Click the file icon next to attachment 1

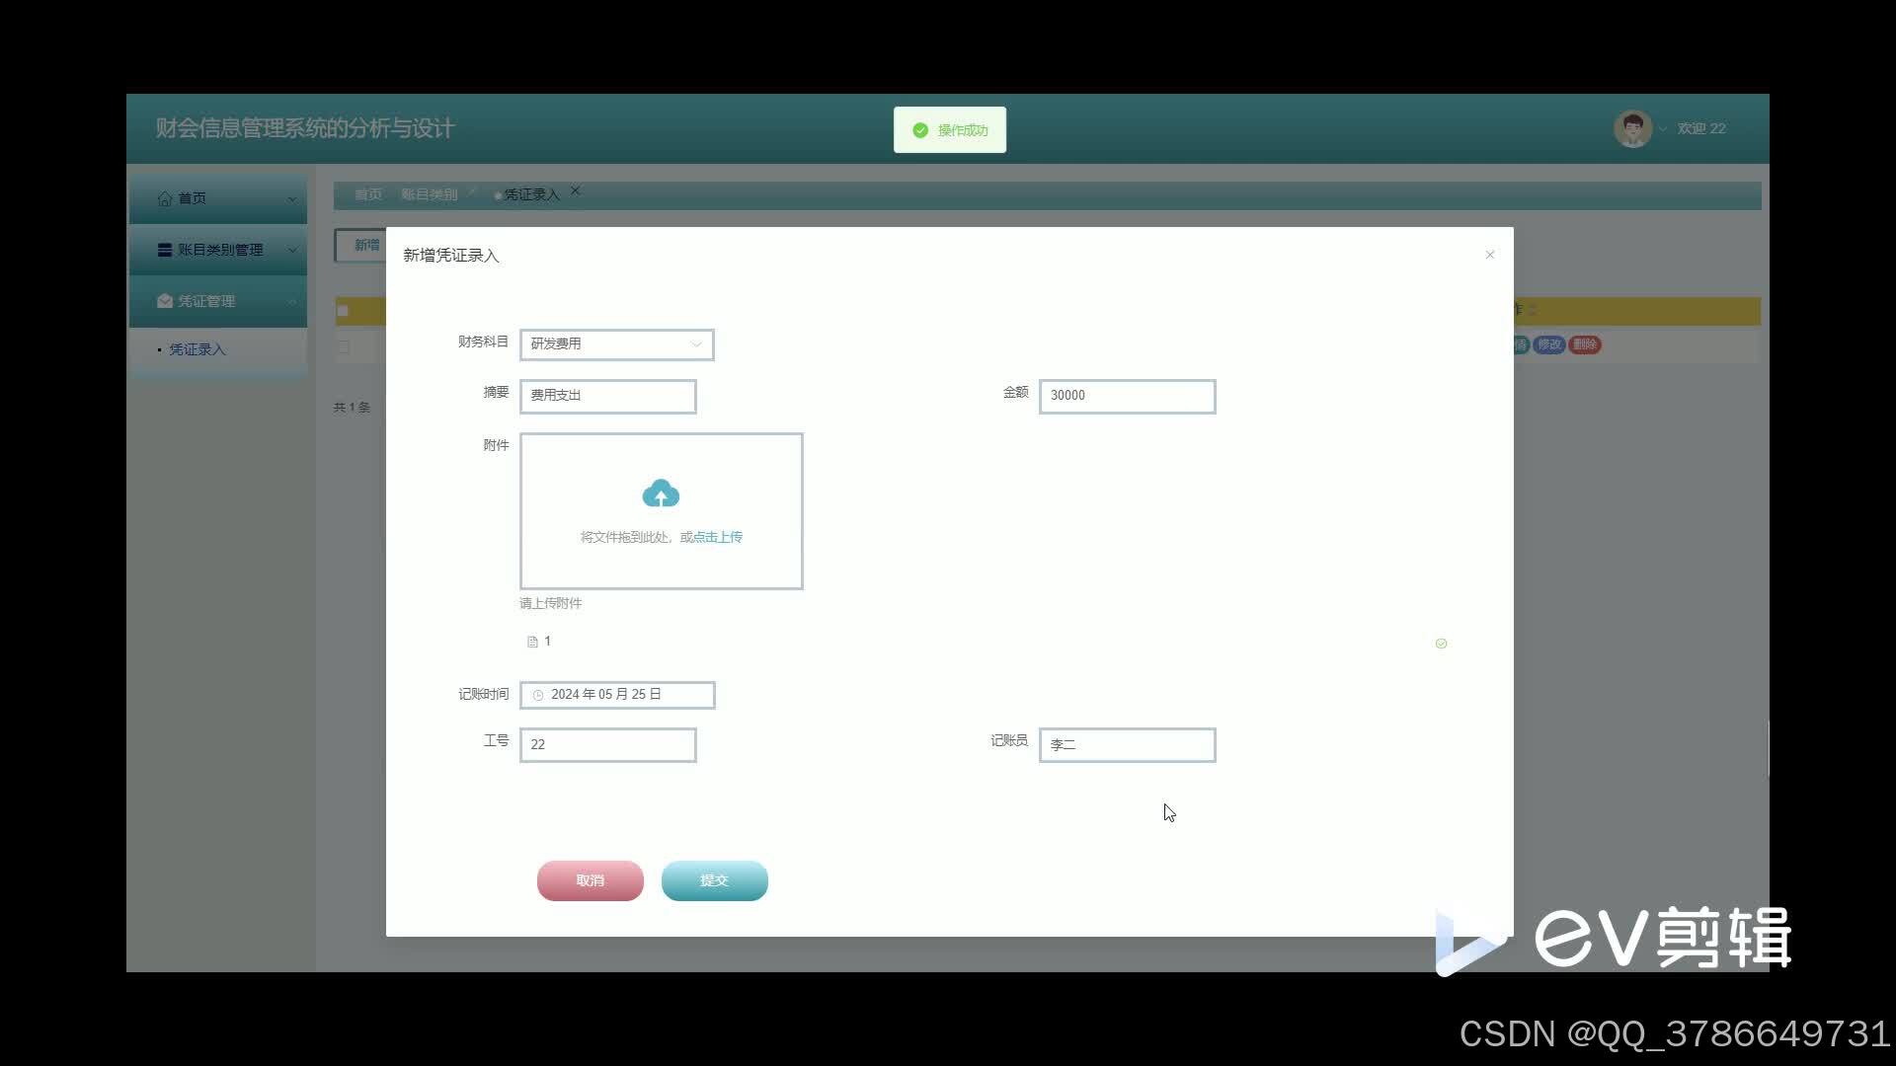(x=532, y=643)
